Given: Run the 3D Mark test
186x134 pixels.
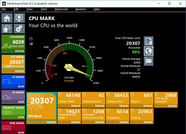Looking at the screenshot, I should [13, 102].
